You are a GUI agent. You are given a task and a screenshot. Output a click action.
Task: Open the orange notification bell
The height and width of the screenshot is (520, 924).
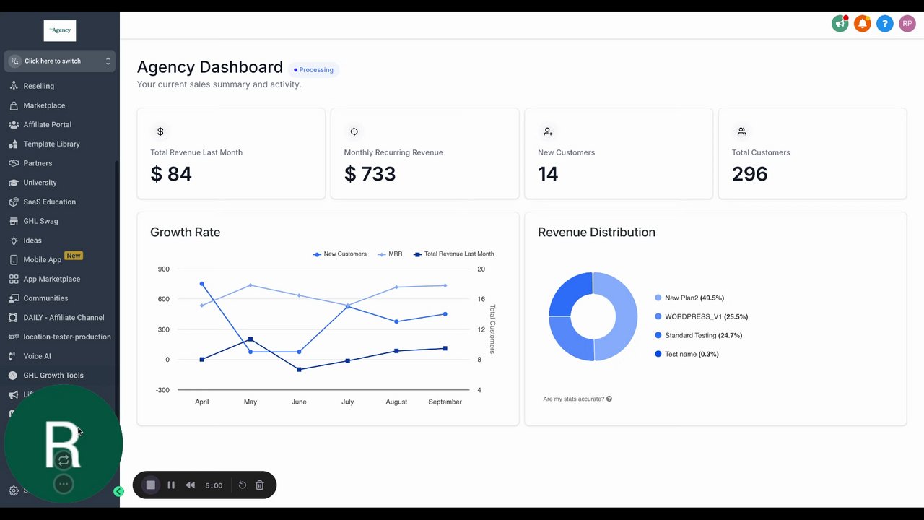coord(863,24)
